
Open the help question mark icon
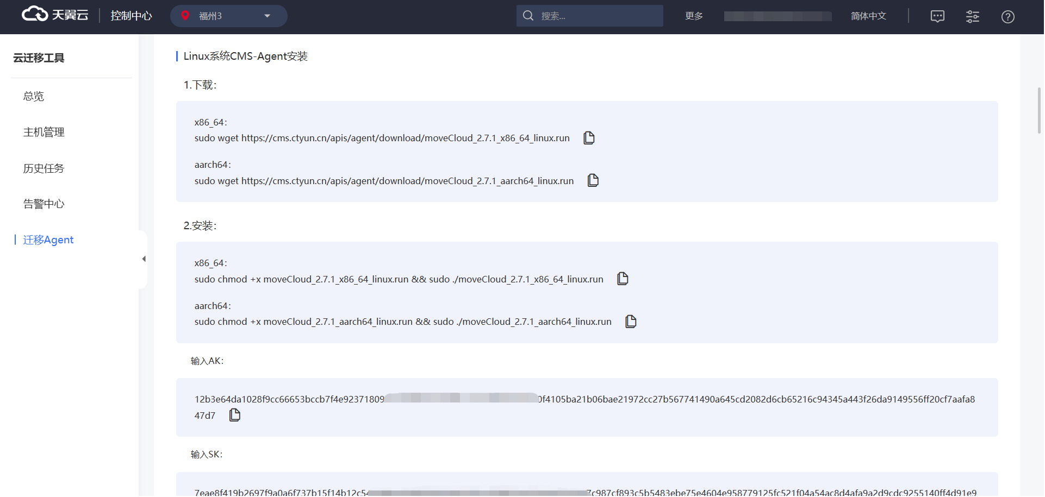click(1007, 17)
